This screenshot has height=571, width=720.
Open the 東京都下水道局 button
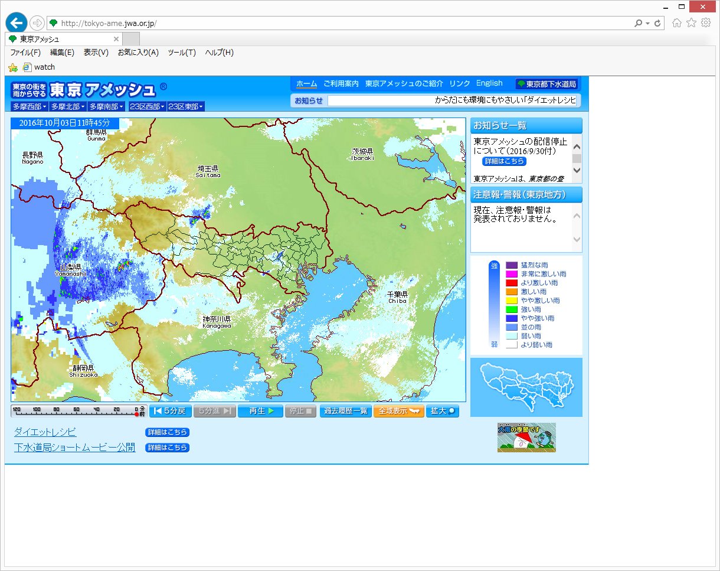pos(546,84)
